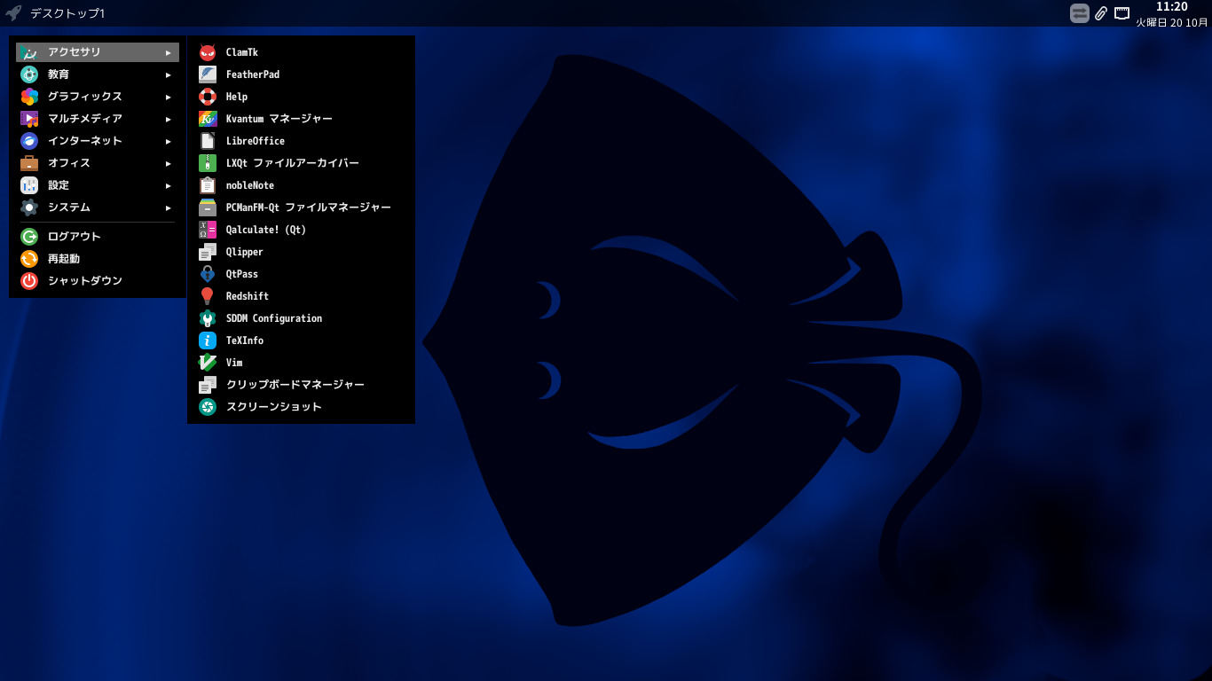Expand the グラフィックス submenu arrow
1212x681 pixels.
pyautogui.click(x=168, y=97)
